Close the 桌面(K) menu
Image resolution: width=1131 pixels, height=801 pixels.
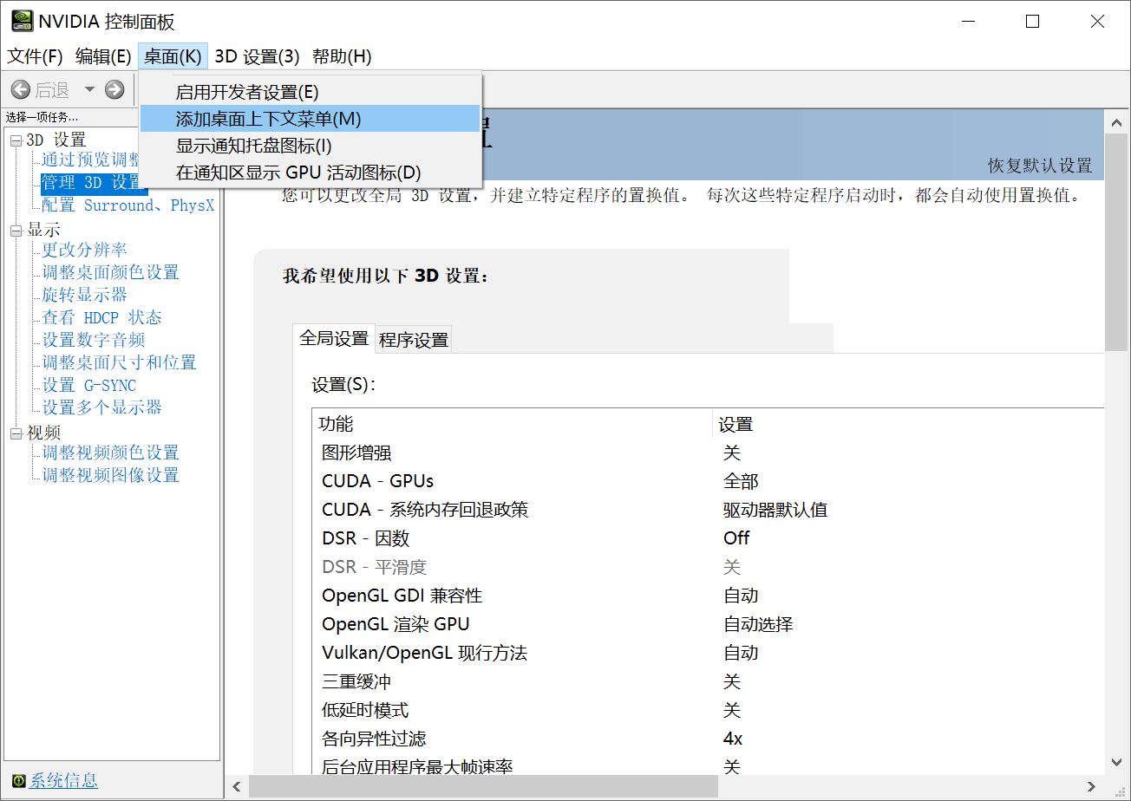pos(173,56)
